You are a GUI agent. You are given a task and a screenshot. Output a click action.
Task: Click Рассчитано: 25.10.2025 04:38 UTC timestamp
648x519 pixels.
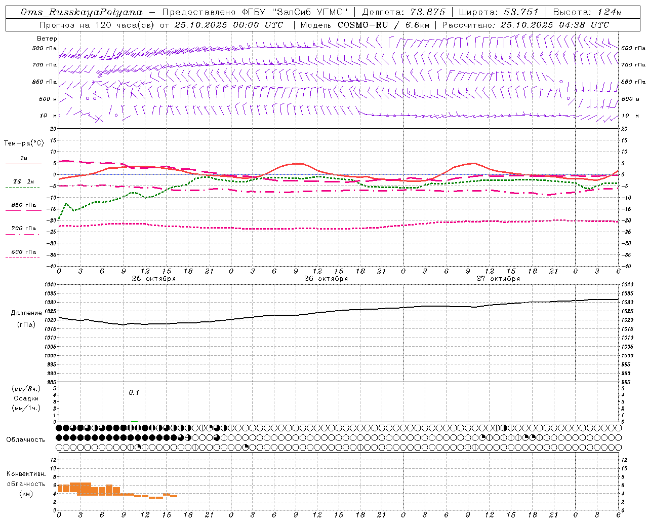(x=525, y=25)
